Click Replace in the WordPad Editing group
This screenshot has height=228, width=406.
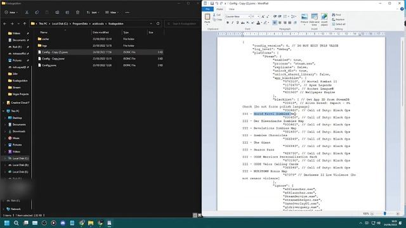[x=338, y=20]
